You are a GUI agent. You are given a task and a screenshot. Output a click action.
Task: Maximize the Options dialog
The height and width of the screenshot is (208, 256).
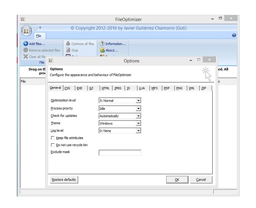point(199,60)
